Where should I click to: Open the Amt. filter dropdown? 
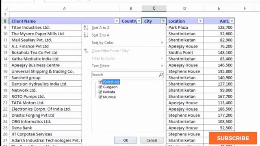tap(232, 21)
